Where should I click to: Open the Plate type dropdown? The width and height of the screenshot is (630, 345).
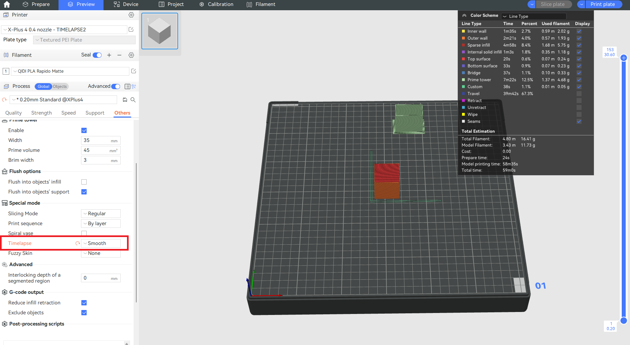(x=84, y=40)
